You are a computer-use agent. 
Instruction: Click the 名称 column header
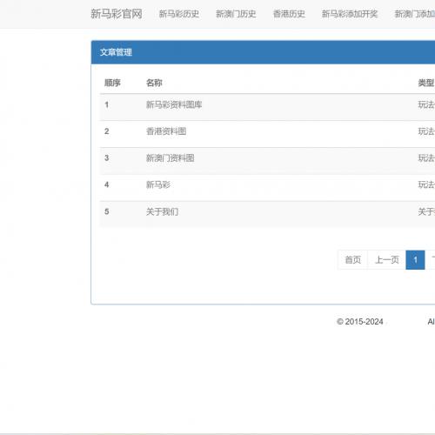154,83
